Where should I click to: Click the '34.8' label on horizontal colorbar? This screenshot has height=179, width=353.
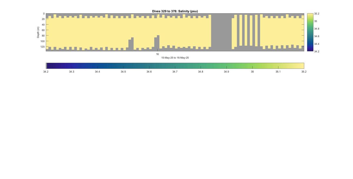pyautogui.click(x=201, y=72)
